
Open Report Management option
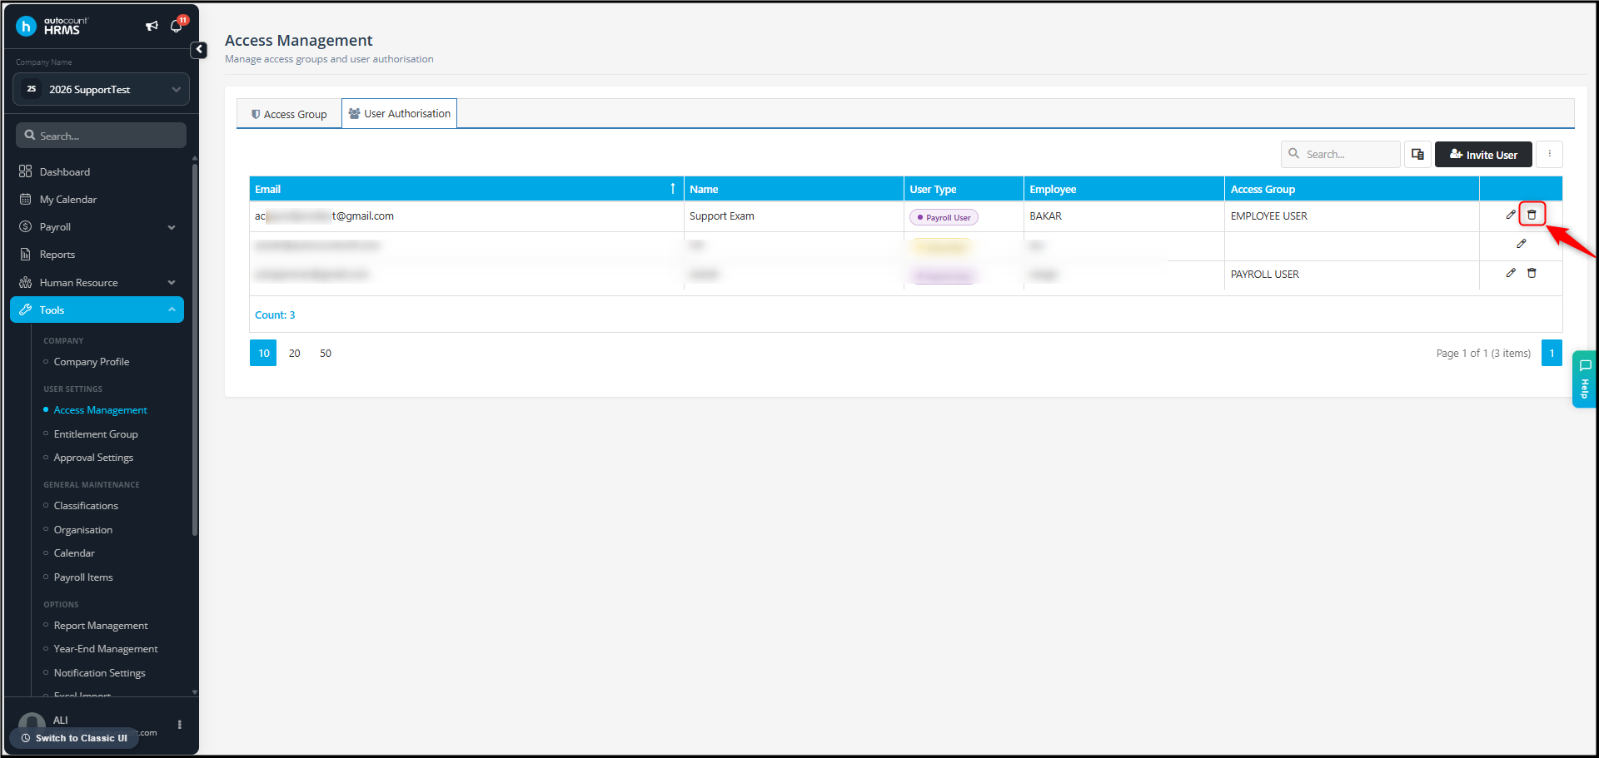(x=101, y=626)
